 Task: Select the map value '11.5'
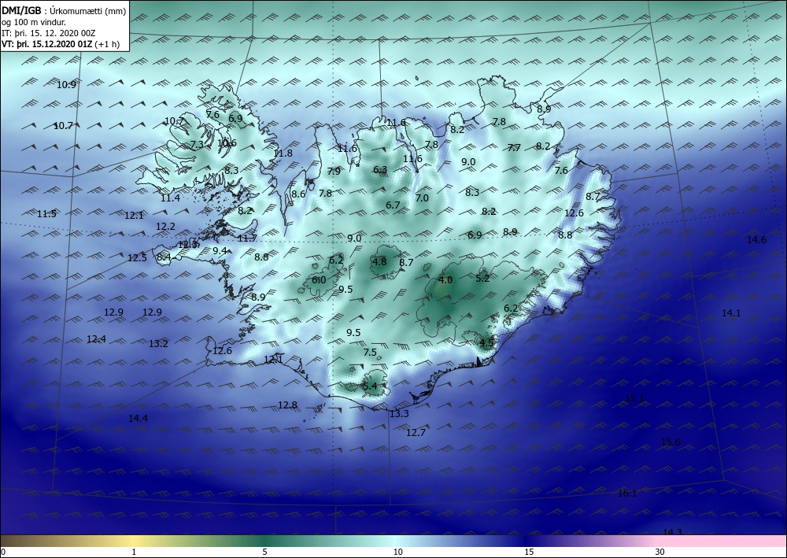click(x=46, y=214)
